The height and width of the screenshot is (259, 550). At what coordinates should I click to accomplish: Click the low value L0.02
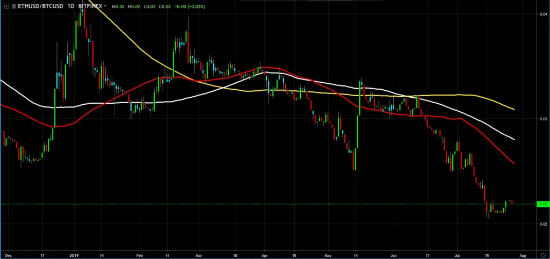tap(149, 6)
